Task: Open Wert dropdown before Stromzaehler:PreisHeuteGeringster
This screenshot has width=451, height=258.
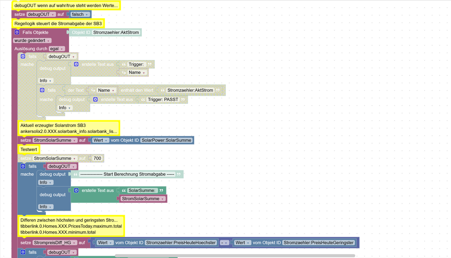Action: tap(243, 243)
